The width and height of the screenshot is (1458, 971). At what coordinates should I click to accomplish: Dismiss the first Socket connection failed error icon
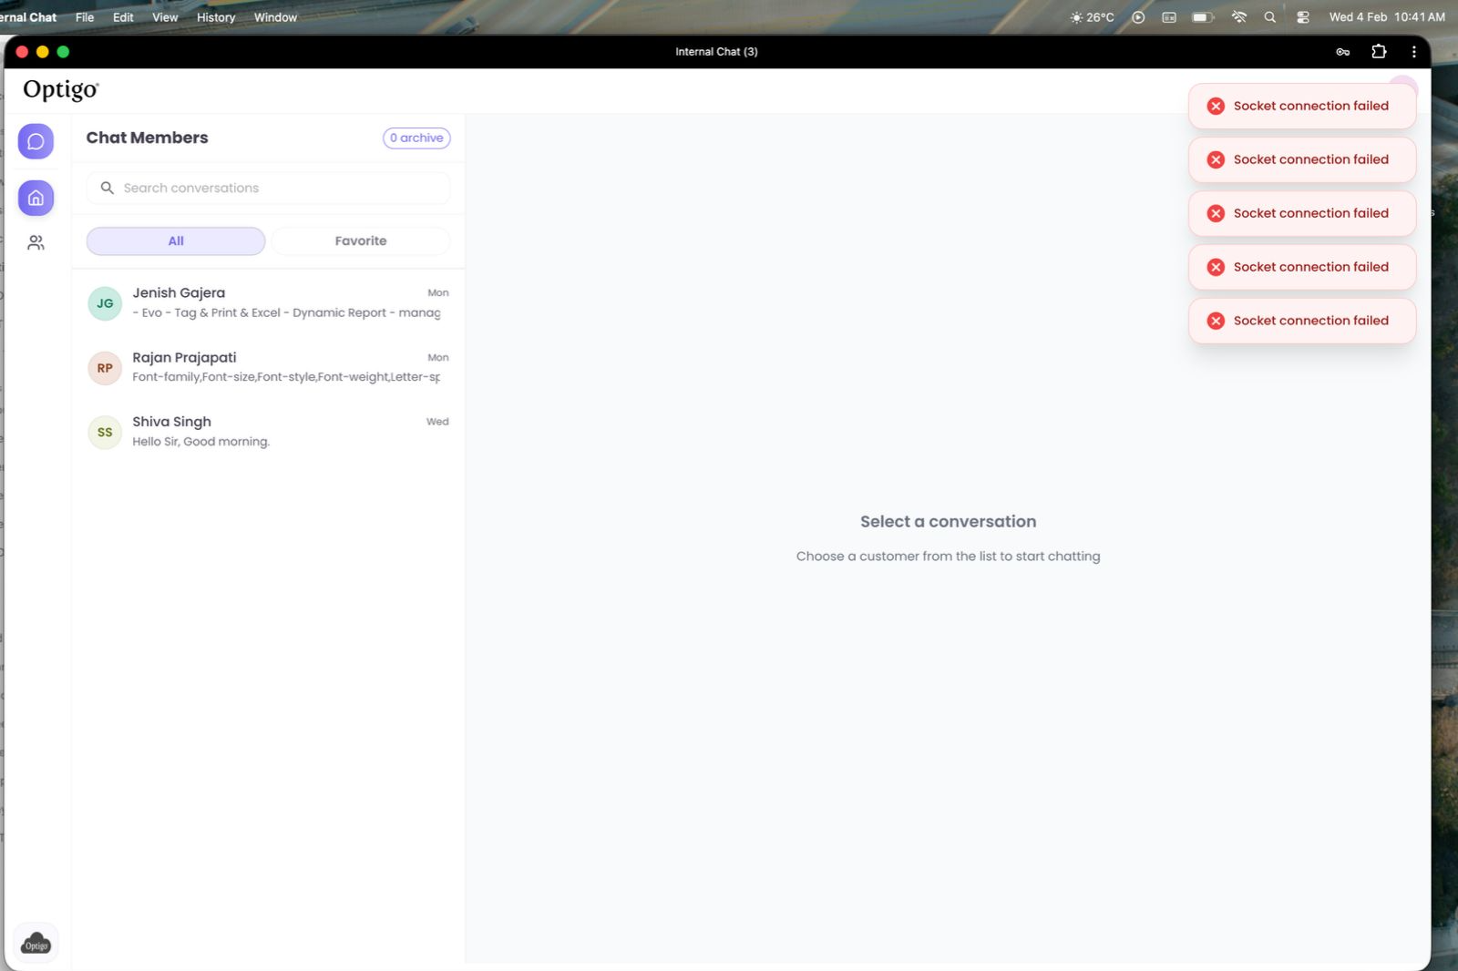pyautogui.click(x=1216, y=106)
